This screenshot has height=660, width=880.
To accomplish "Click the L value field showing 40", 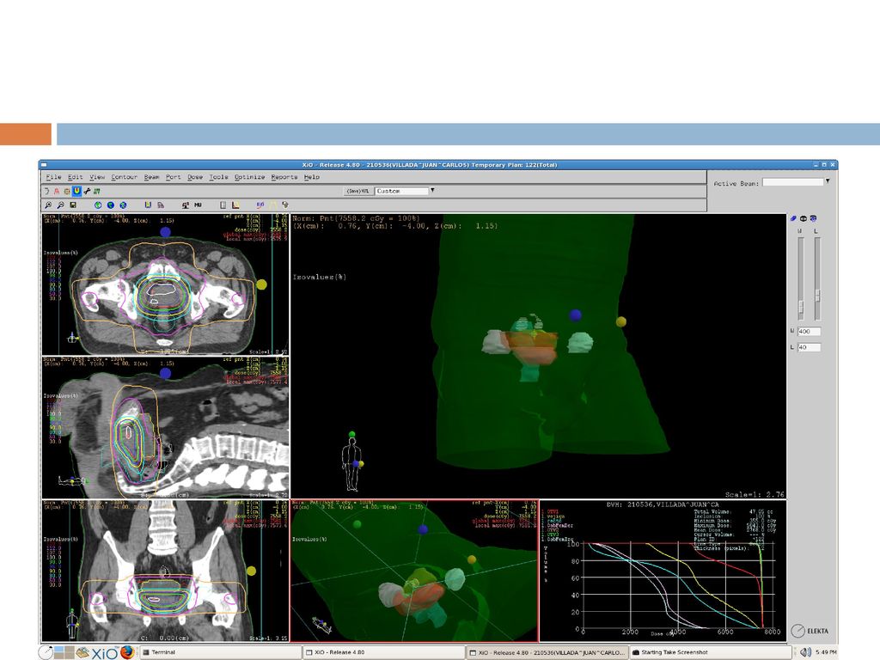I will click(809, 347).
